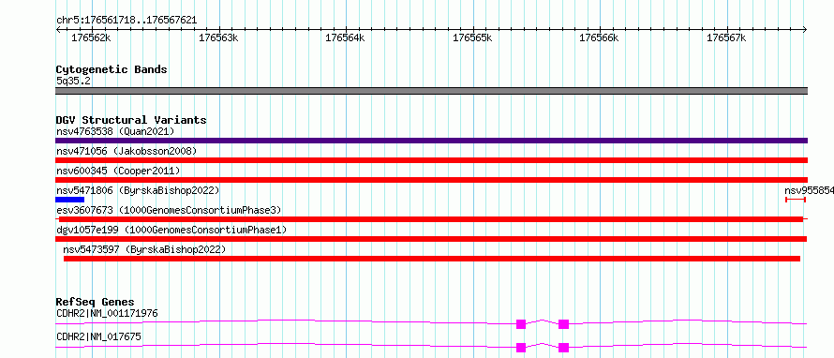The width and height of the screenshot is (834, 358).
Task: Open the esv3607673 (1000GenomesConsortiumPhase3) label
Action: (x=169, y=210)
